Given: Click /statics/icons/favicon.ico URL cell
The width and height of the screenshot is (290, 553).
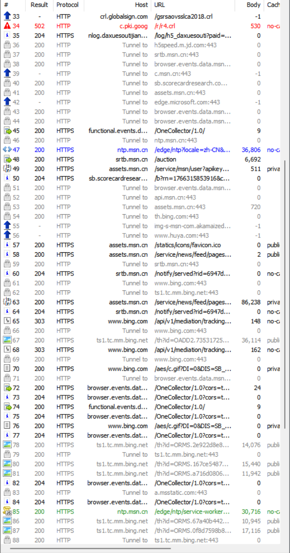Looking at the screenshot, I should pos(188,245).
